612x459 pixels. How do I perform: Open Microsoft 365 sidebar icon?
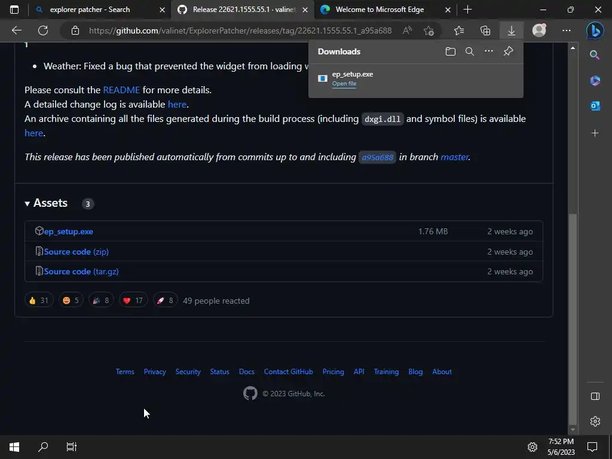(595, 81)
